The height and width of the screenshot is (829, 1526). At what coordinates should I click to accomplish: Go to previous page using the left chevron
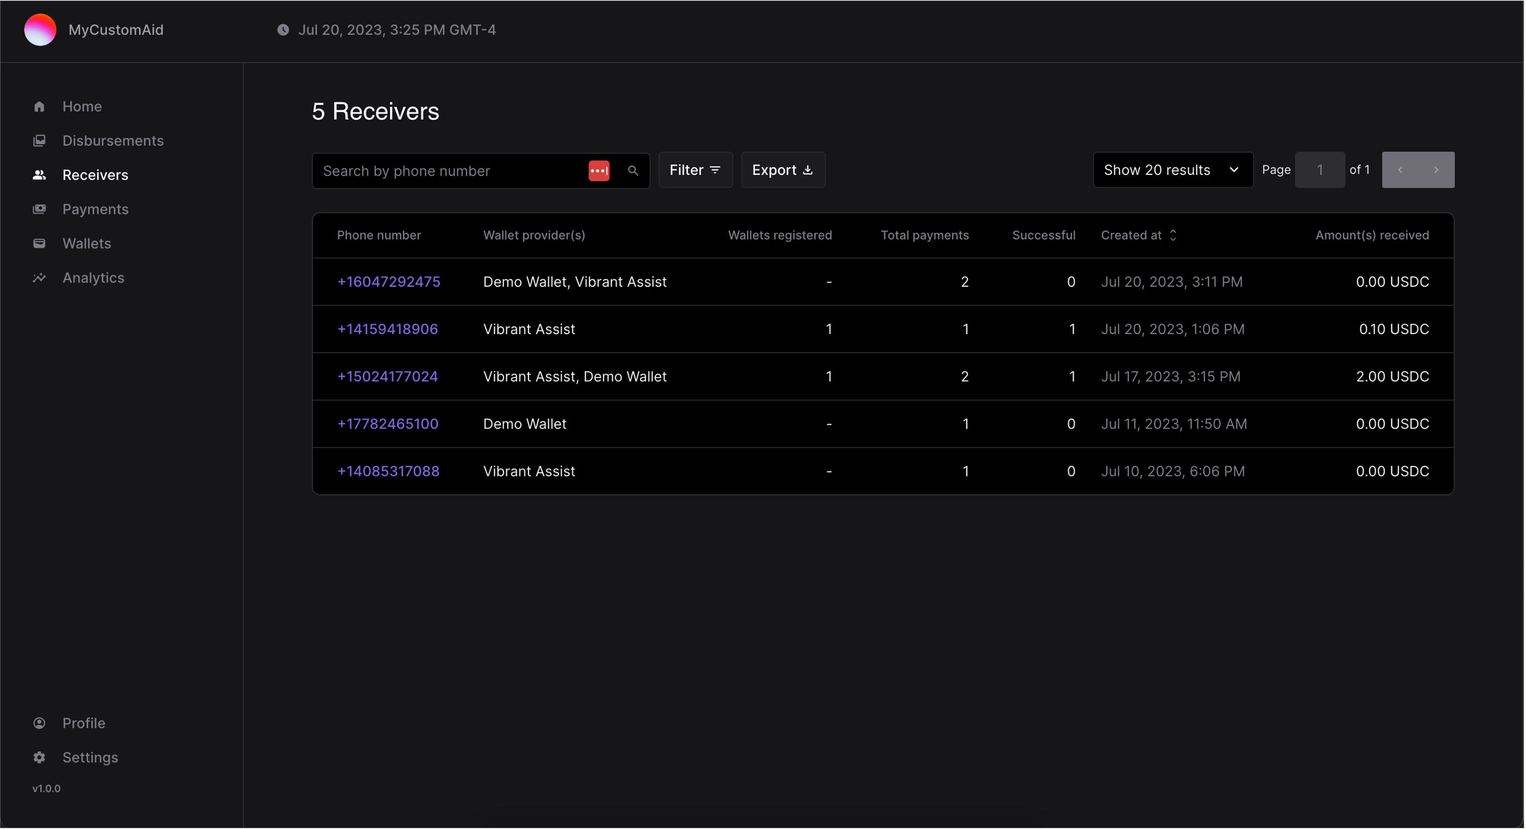click(x=1400, y=170)
